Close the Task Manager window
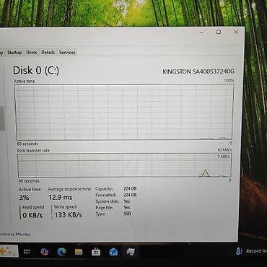This screenshot has width=267, height=267. (236, 32)
